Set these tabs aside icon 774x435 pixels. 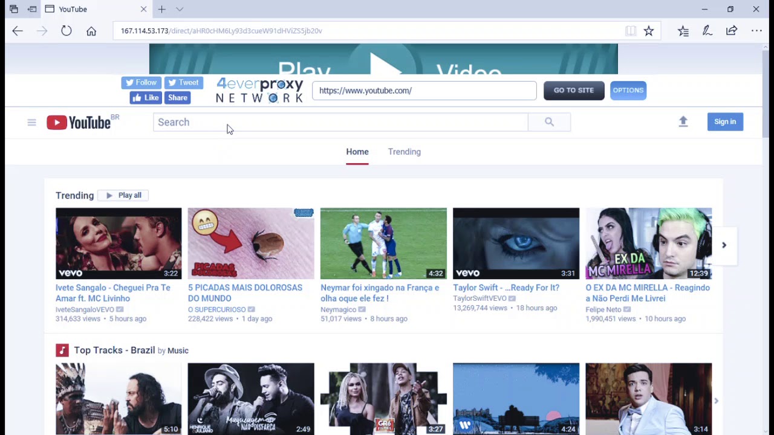32,9
